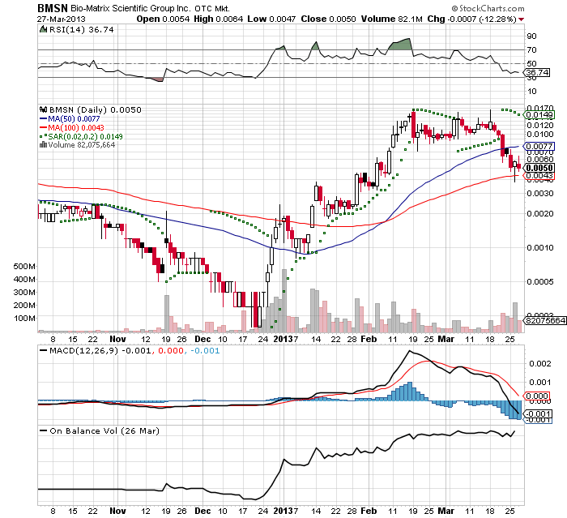Viewport: 567px width, 518px height.
Task: Click the Open 0.0054 value in header
Action: click(x=163, y=19)
